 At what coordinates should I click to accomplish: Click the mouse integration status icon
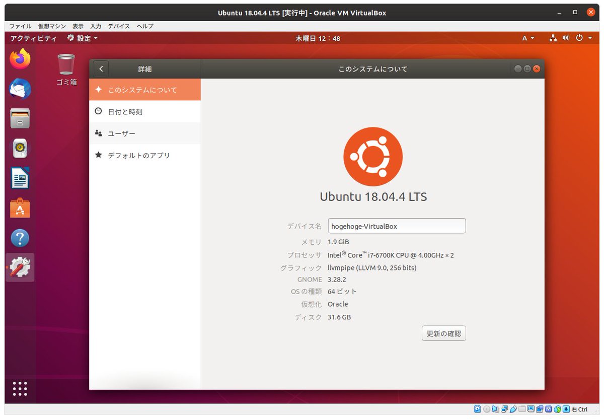(x=558, y=409)
